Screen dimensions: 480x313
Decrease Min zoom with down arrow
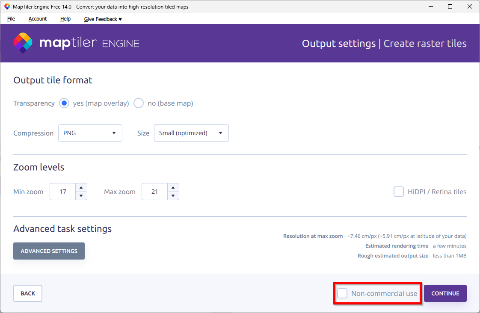[x=81, y=196]
